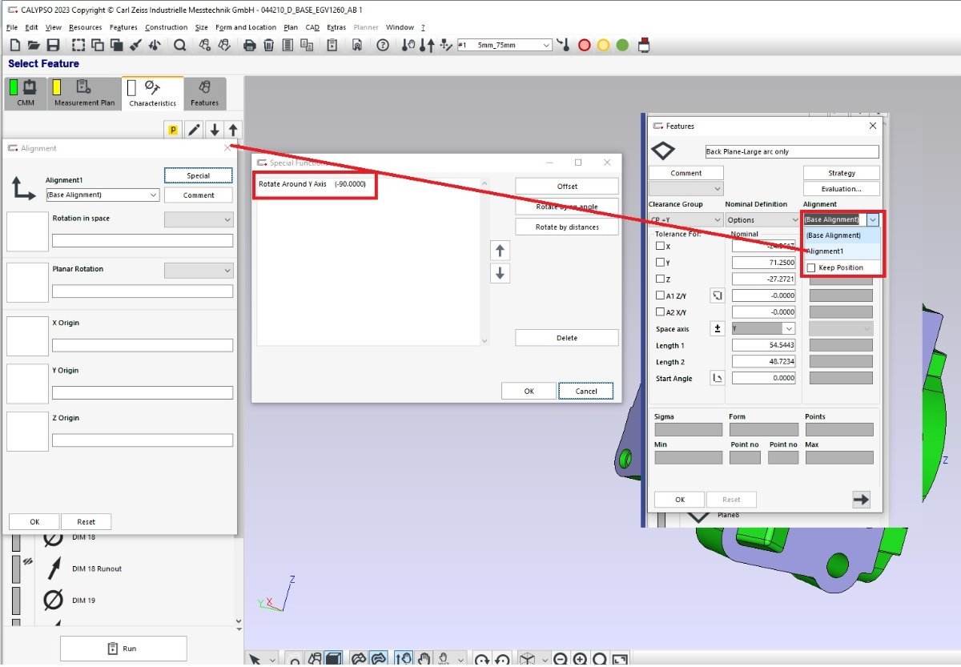
Task: Move characteristic down with the down arrow
Action: click(214, 130)
